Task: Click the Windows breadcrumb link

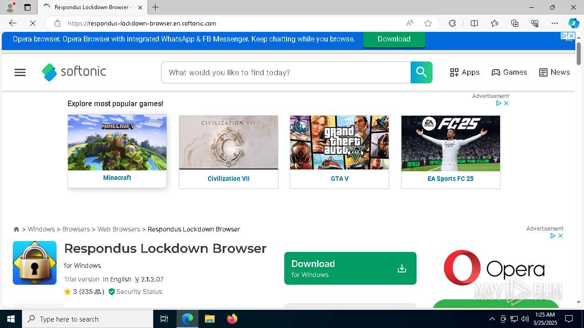Action: [41, 229]
